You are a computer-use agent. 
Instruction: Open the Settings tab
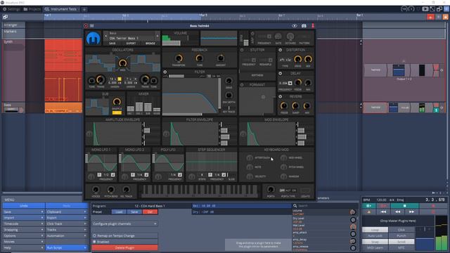click(x=11, y=9)
